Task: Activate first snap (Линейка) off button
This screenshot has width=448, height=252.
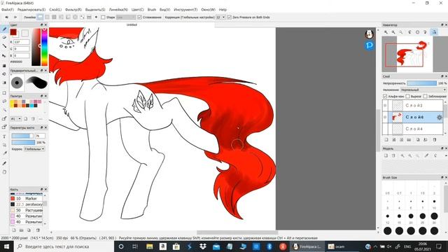Action: (41, 17)
